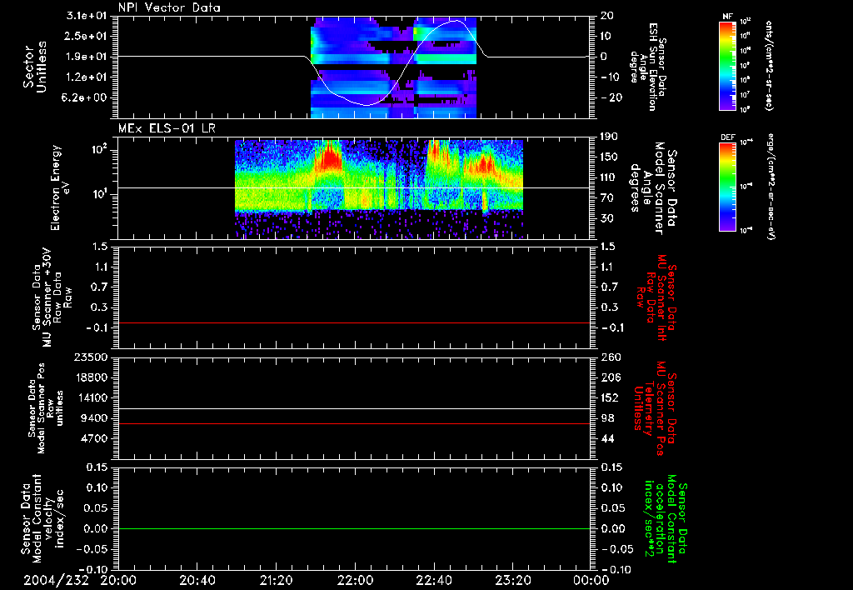Click the '9400' scanner position tick label

(94, 418)
